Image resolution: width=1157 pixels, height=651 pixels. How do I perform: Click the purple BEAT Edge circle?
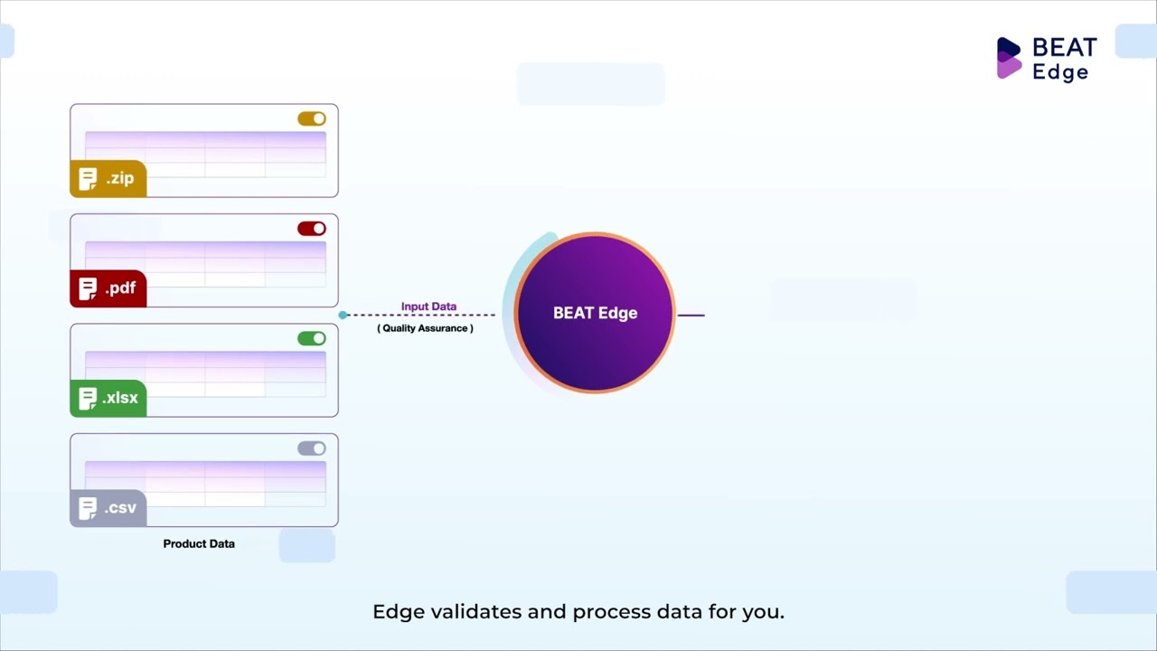[595, 313]
